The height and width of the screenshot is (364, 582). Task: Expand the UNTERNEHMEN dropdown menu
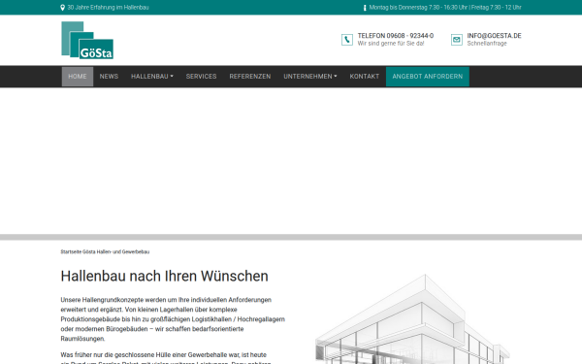click(310, 77)
